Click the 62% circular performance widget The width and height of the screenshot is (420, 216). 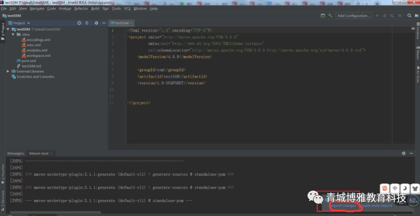[413, 201]
